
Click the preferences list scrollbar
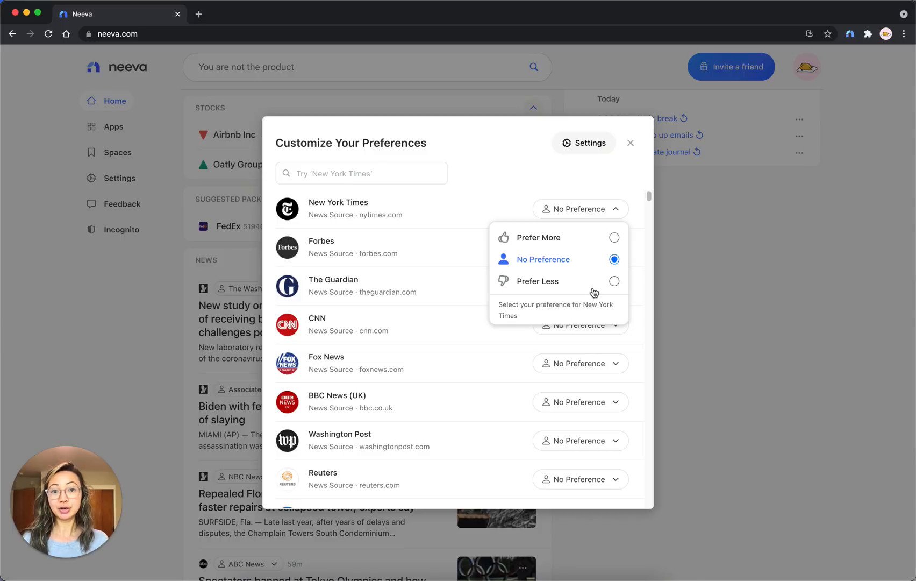pyautogui.click(x=649, y=196)
